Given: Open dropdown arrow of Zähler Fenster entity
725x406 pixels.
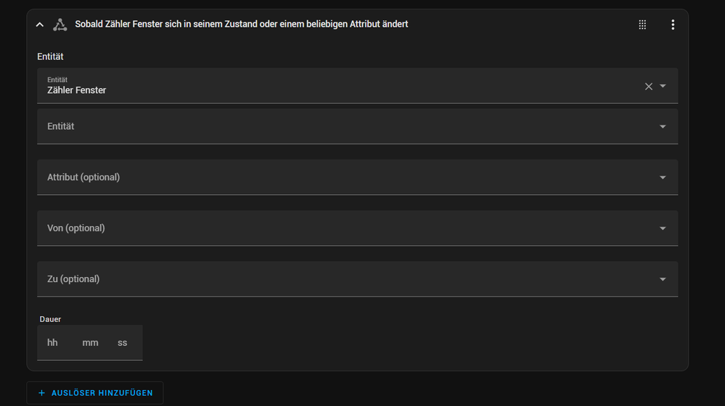Looking at the screenshot, I should point(663,86).
